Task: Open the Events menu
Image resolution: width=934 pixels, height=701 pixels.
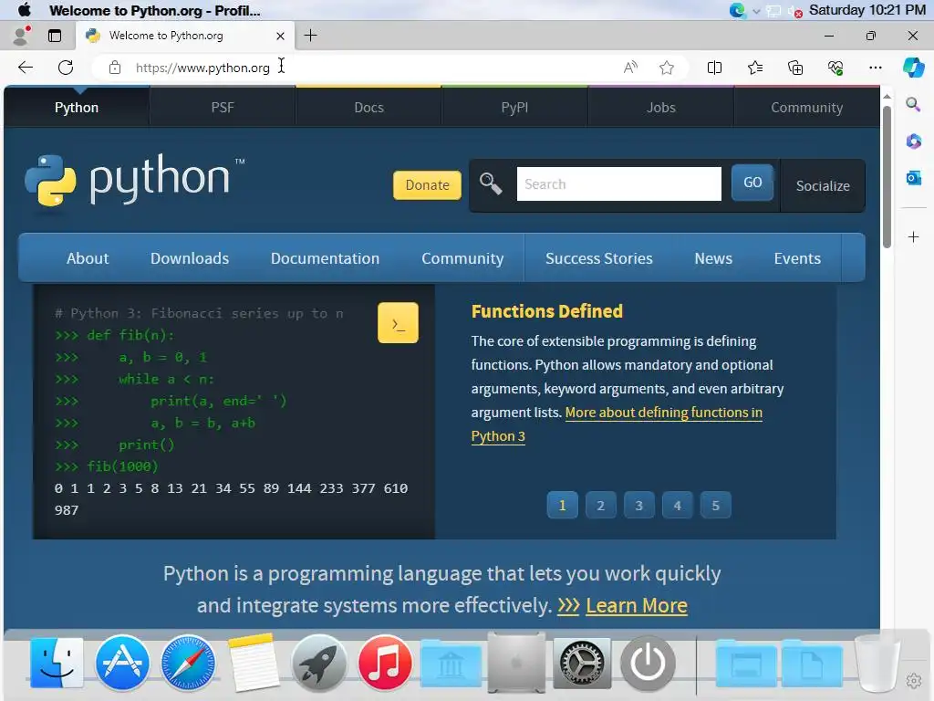Action: [797, 258]
